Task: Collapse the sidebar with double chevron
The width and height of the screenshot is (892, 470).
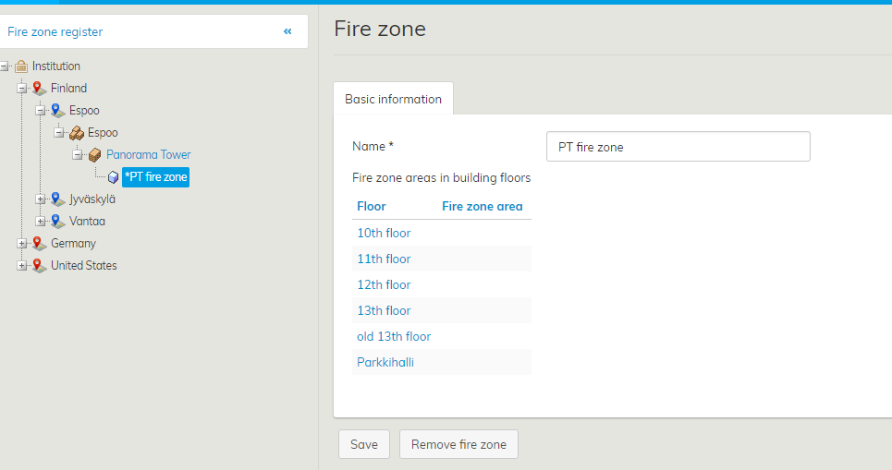Action: (287, 31)
